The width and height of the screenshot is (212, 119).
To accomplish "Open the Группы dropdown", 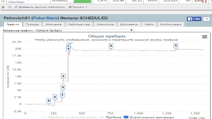I will [x=78, y=7].
